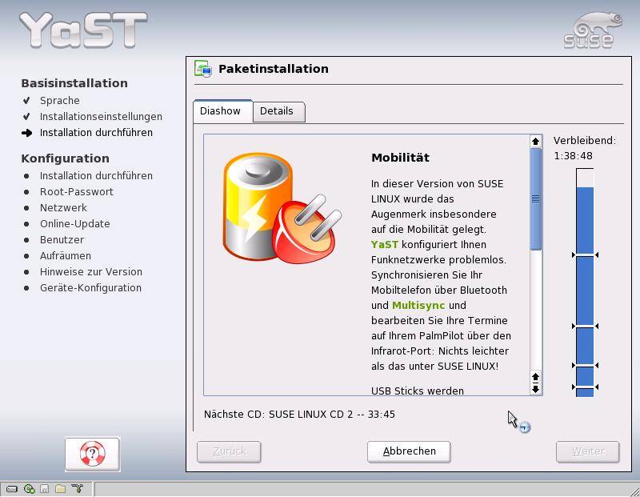Click the CD-ROM status icon
Image resolution: width=640 pixels, height=497 pixels.
[x=29, y=489]
